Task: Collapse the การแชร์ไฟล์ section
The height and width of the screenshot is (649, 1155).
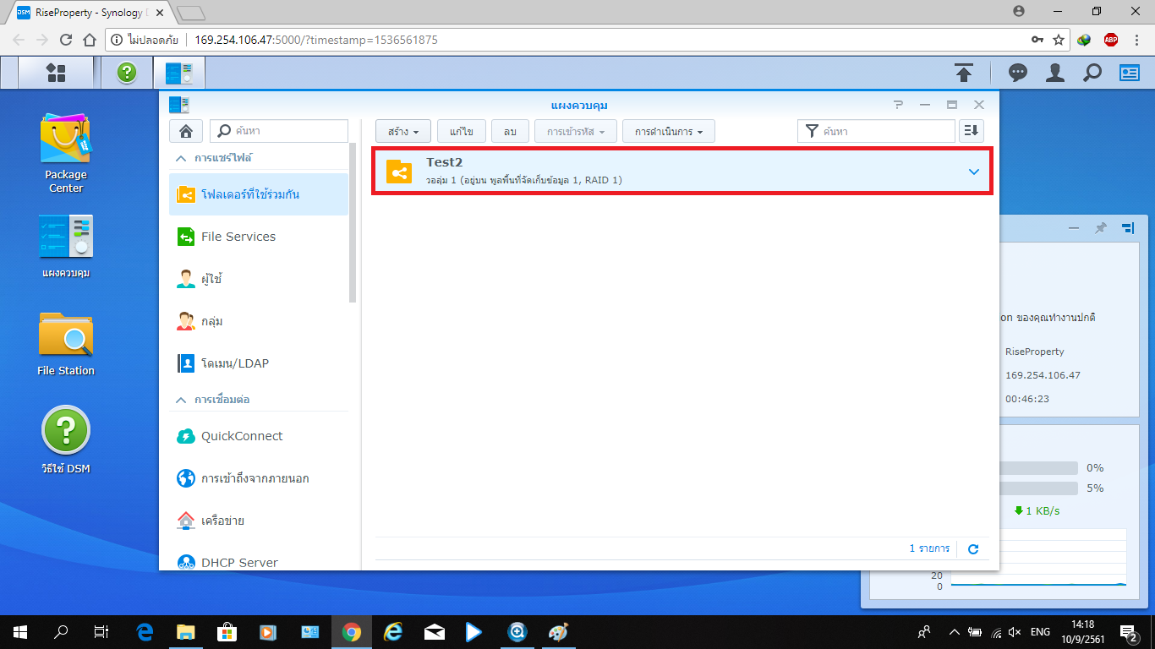Action: 180,158
